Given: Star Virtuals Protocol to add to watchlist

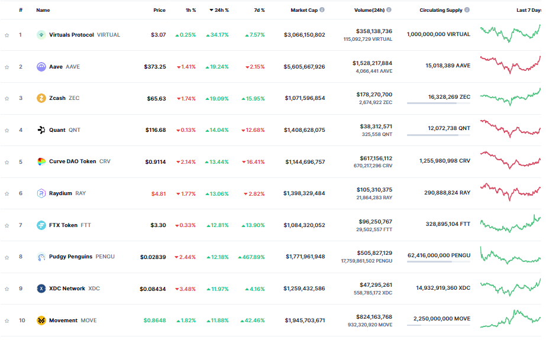Looking at the screenshot, I should (7, 35).
